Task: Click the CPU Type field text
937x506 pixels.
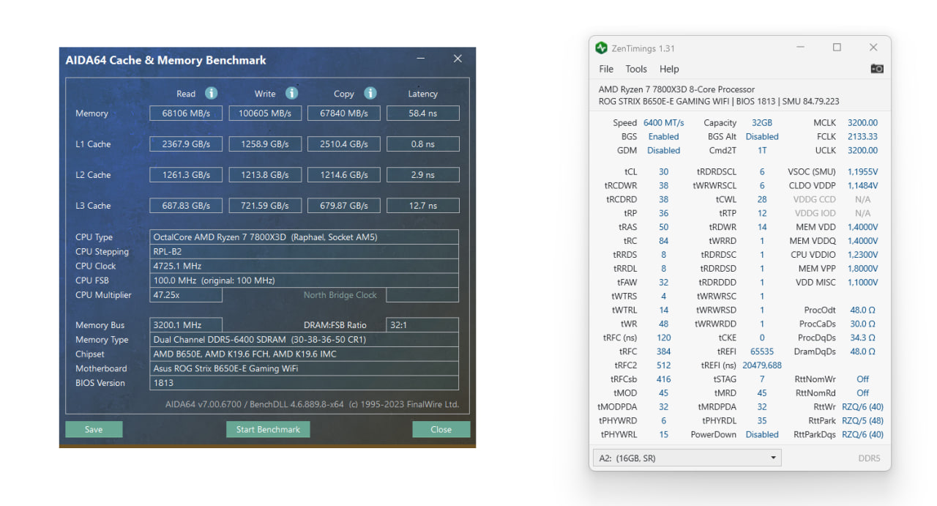Action: coord(305,237)
